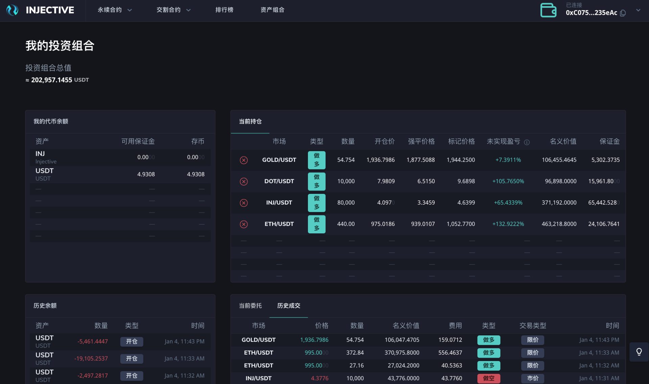Click the Injective logo icon
Image resolution: width=649 pixels, height=384 pixels.
(13, 10)
